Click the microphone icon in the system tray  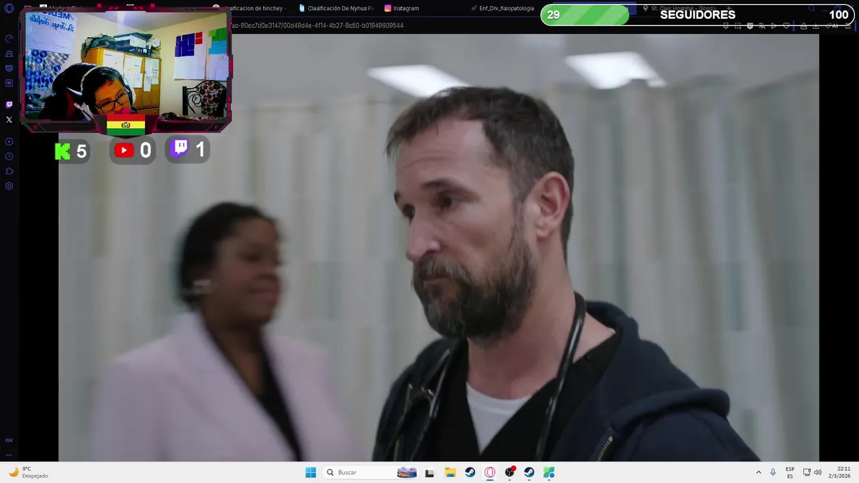[x=773, y=472]
